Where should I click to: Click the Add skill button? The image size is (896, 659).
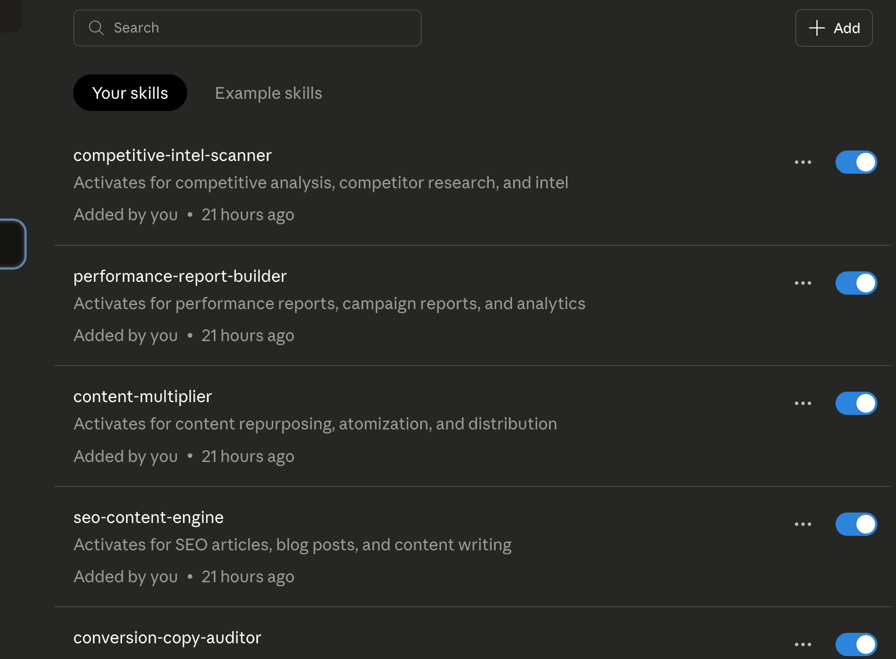(x=834, y=28)
